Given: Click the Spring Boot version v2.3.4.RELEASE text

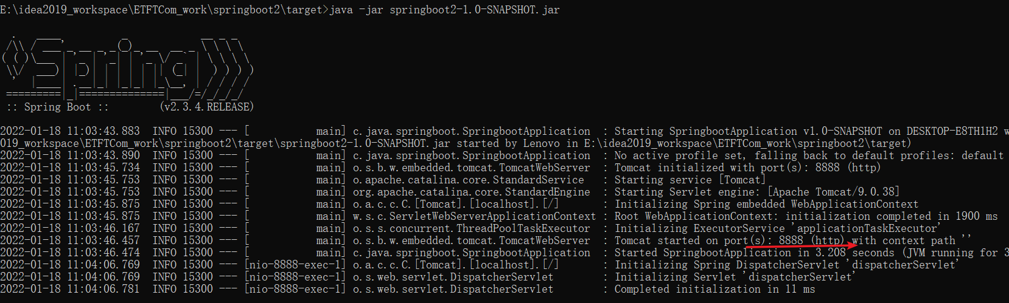Looking at the screenshot, I should click(207, 107).
